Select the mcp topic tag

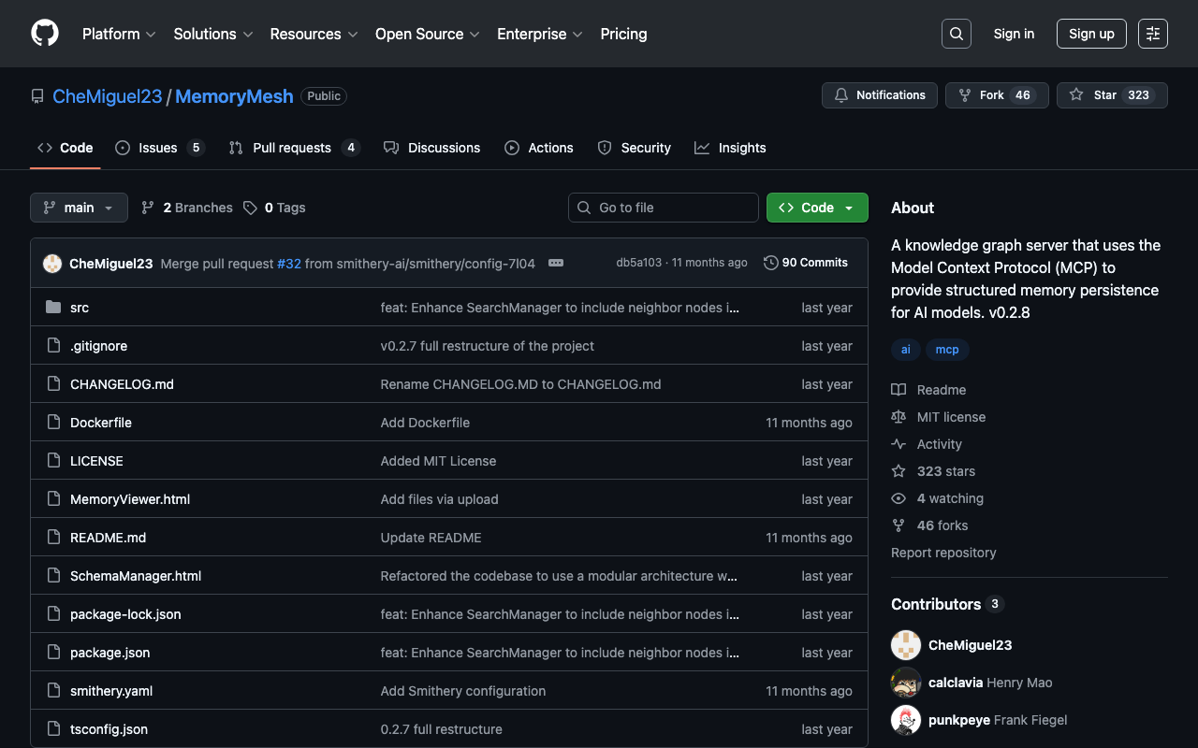click(947, 350)
